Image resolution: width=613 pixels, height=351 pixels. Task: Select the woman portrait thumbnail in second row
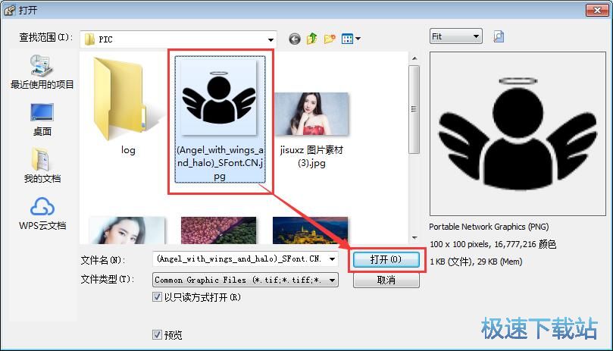coord(127,230)
